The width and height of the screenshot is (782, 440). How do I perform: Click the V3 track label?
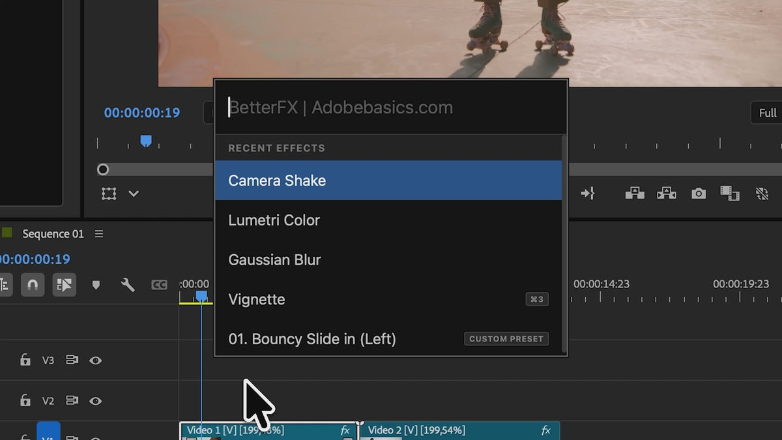point(48,360)
